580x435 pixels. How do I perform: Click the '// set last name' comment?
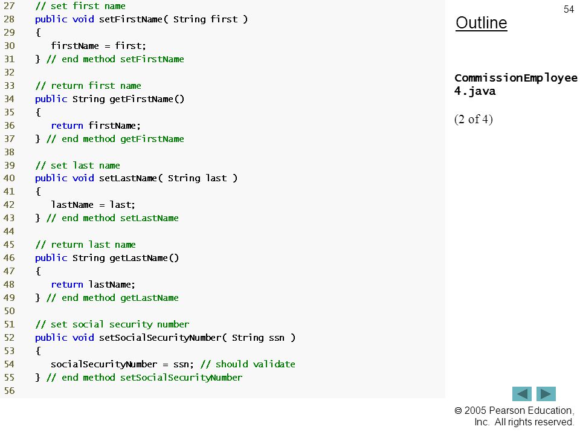pyautogui.click(x=78, y=166)
